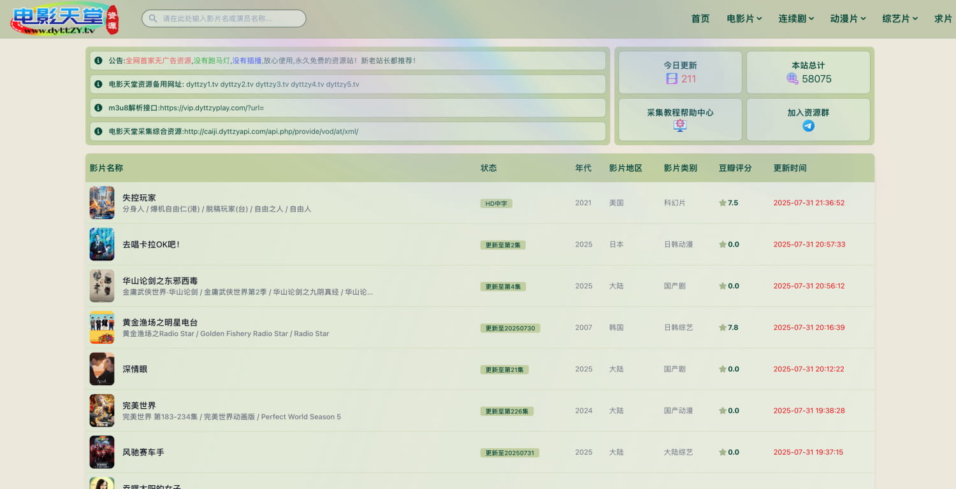Click the info icon beside m3u8解析接口
The height and width of the screenshot is (489, 956).
point(98,108)
